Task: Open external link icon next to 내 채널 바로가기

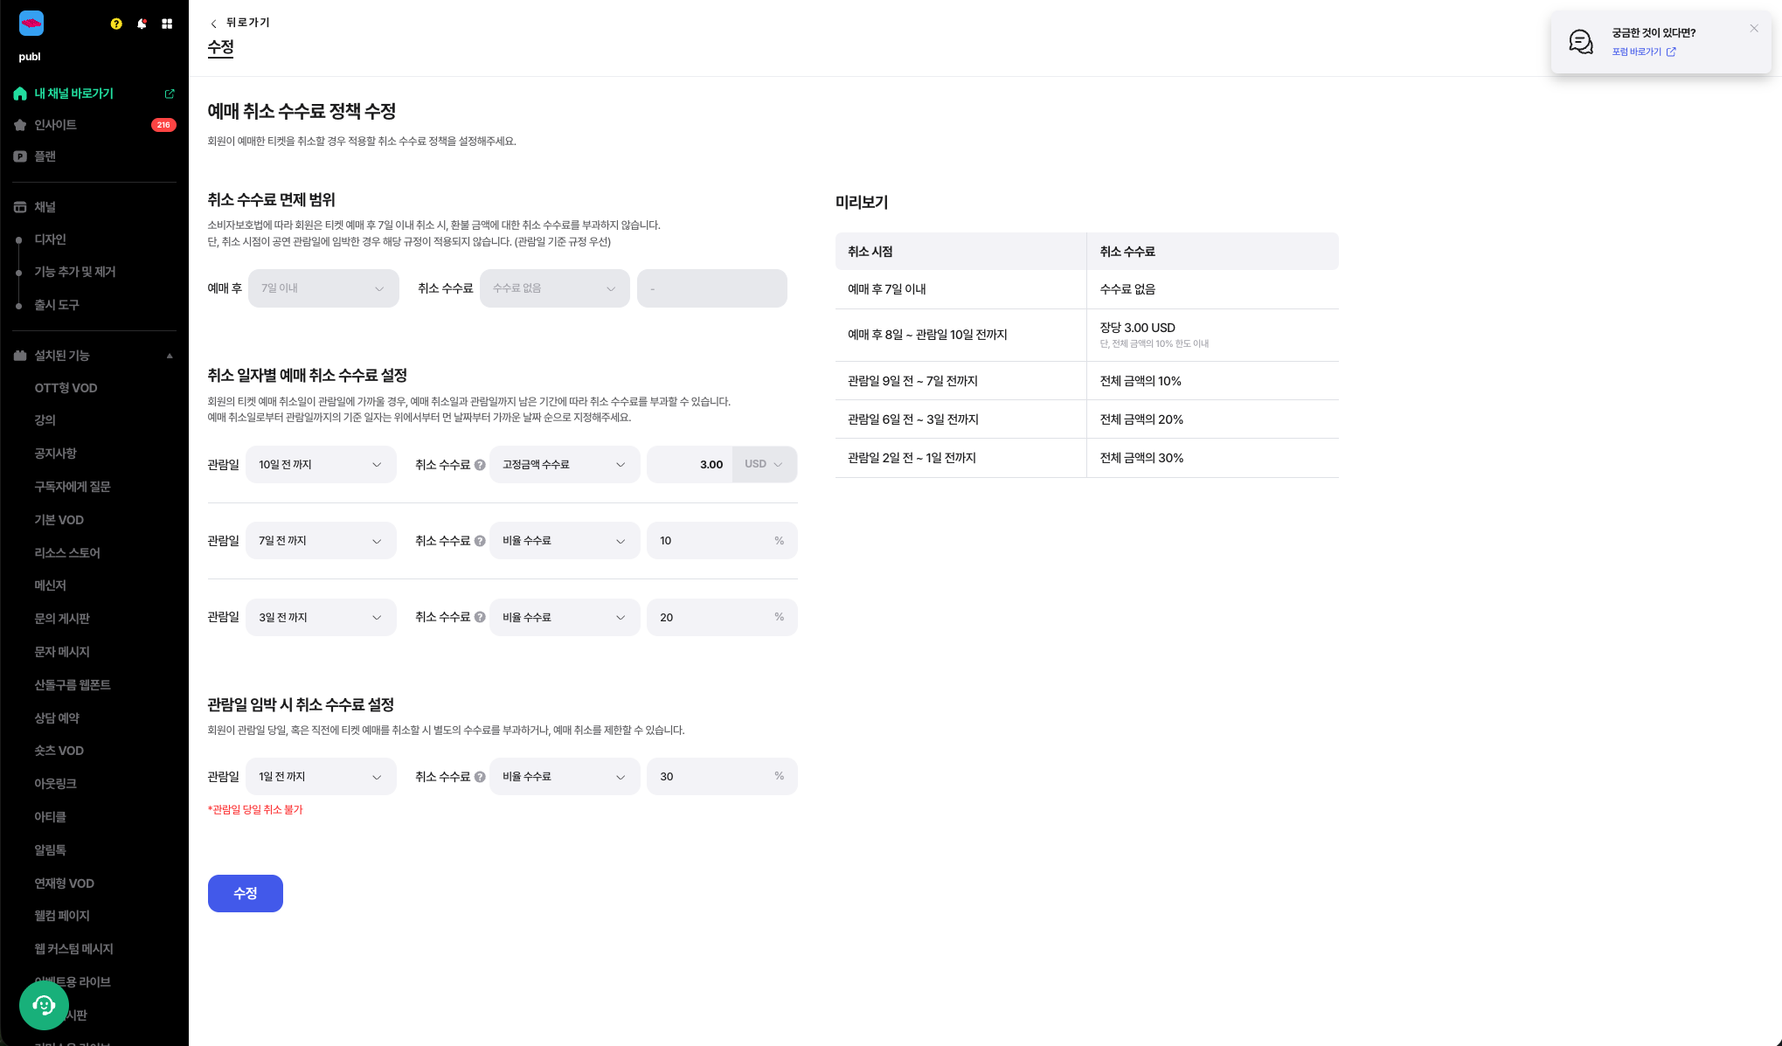Action: click(170, 94)
